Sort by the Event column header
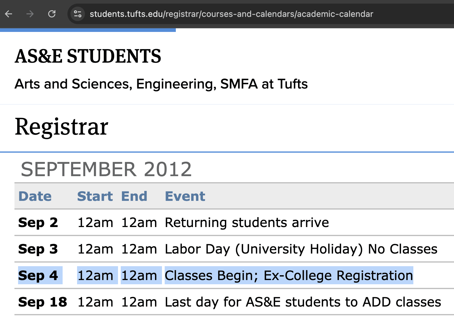This screenshot has width=454, height=324. pyautogui.click(x=185, y=196)
